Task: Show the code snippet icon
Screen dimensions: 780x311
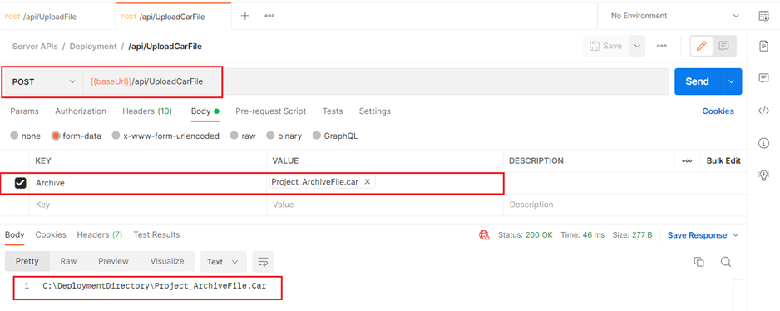Action: [763, 111]
